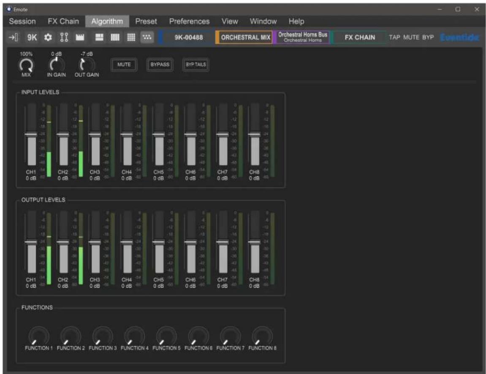This screenshot has width=486, height=374.
Task: Click the input CH1 green level meter
Action: [x=49, y=141]
